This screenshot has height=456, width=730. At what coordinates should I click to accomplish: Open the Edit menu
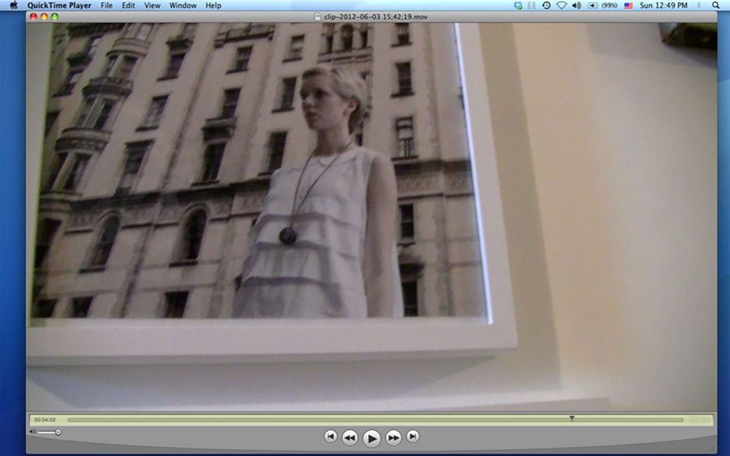tap(128, 6)
